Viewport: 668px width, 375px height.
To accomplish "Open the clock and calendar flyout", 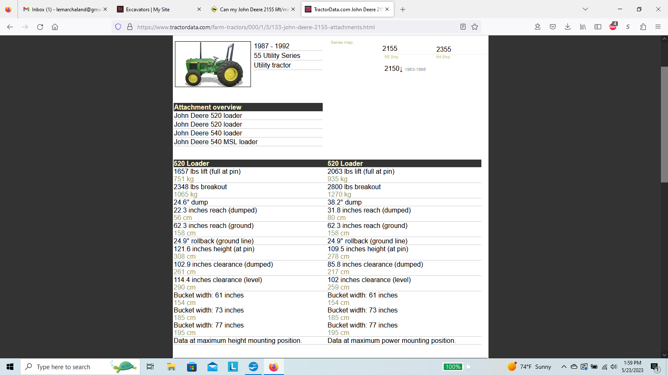I will (632, 367).
